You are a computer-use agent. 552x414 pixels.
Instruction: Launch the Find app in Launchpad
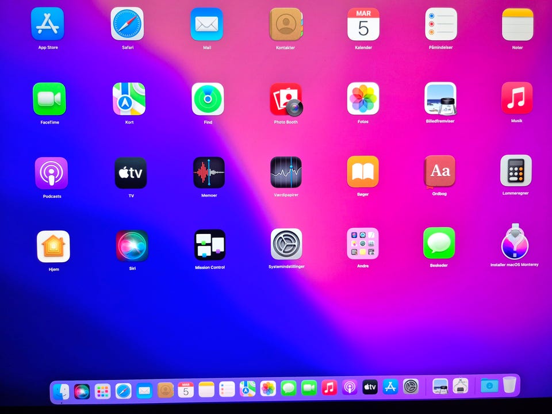[x=208, y=99]
